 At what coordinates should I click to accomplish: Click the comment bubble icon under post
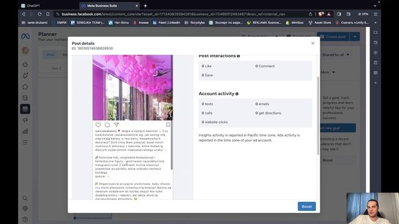click(x=107, y=124)
